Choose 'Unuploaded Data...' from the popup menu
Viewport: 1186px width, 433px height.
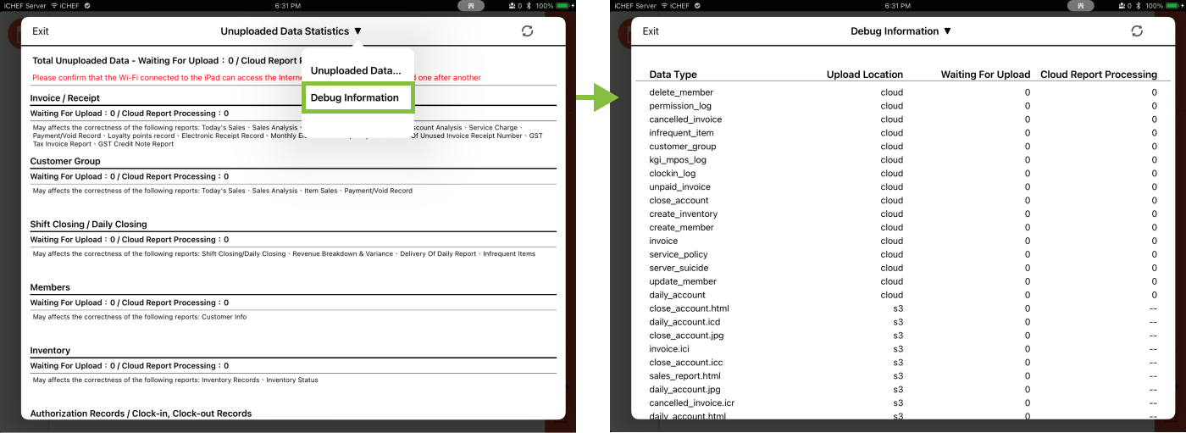[356, 70]
